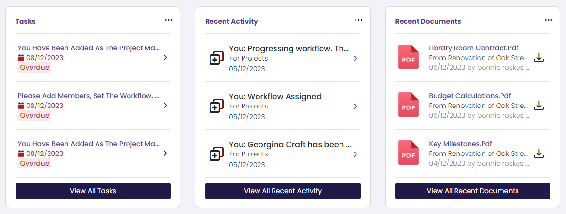Click the PDF icon beside Key Milestones
This screenshot has height=214, width=566.
tap(408, 153)
